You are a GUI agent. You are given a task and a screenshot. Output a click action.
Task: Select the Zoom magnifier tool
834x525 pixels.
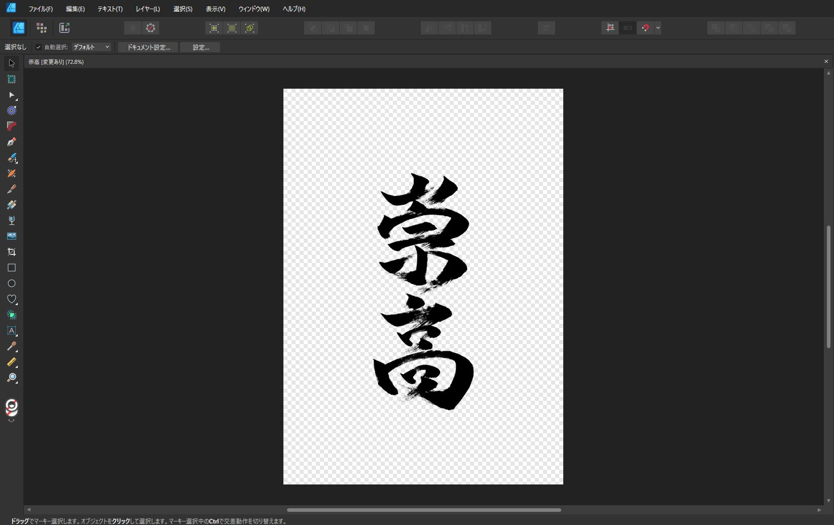12,378
